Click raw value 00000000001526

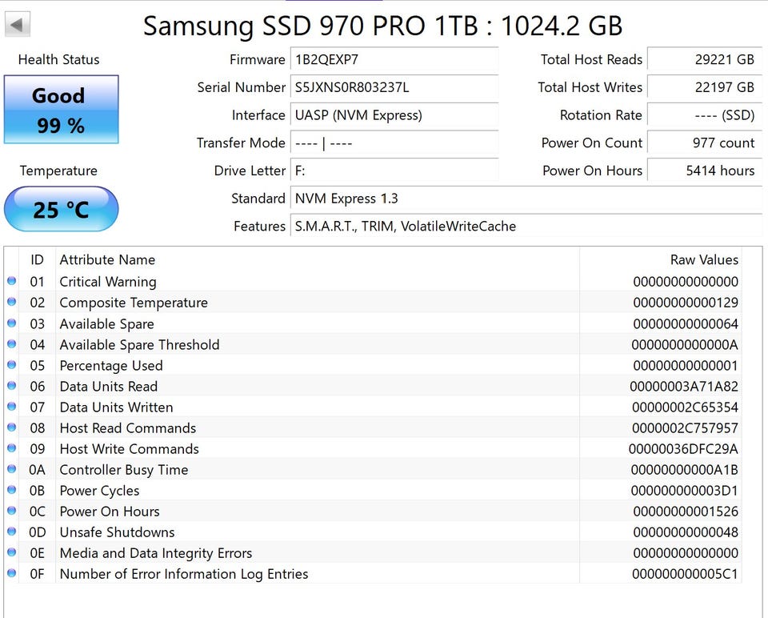[686, 512]
